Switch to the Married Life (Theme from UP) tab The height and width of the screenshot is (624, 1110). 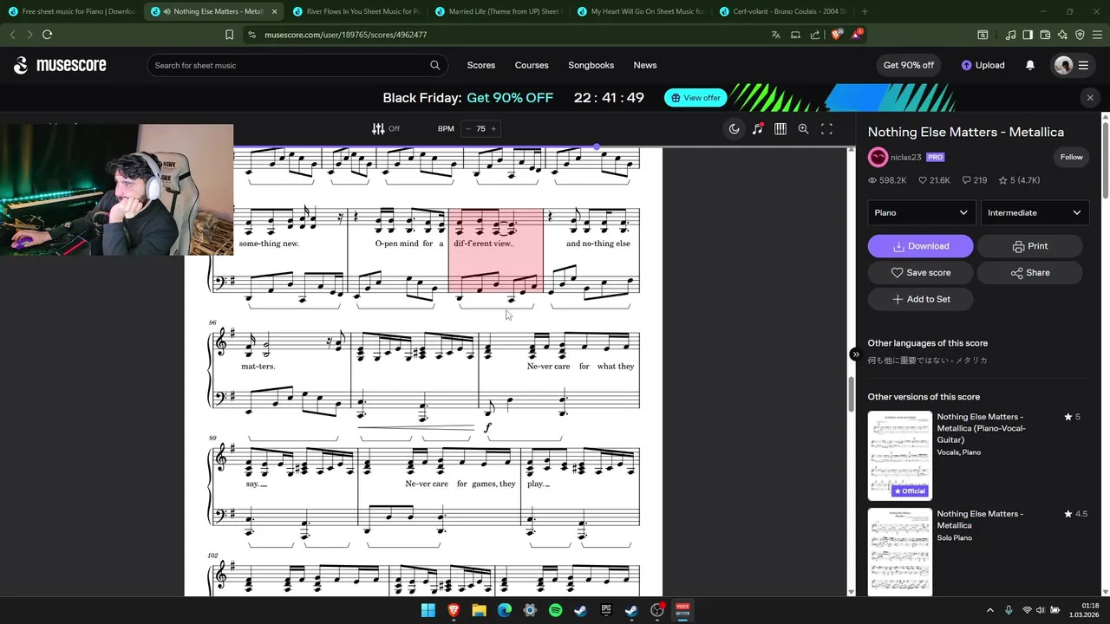pos(499,11)
